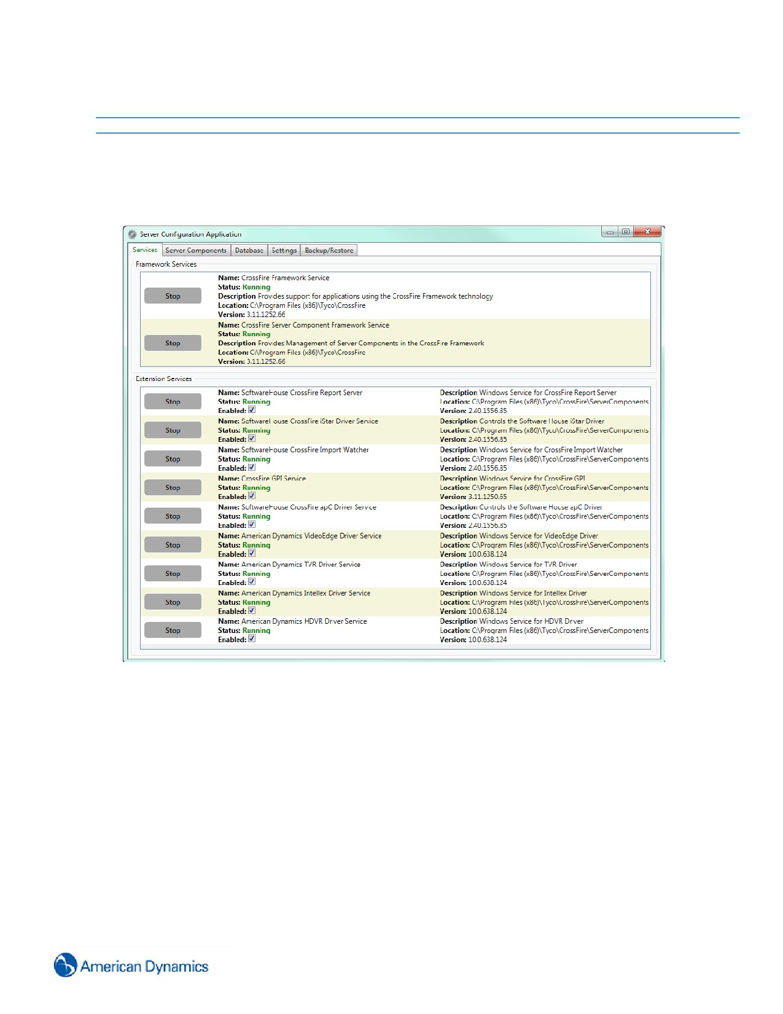Screen dimensions: 783x1014
Task: Click the name 'SoftwareHouse CrossFire Import Watcher'
Action: click(305, 450)
